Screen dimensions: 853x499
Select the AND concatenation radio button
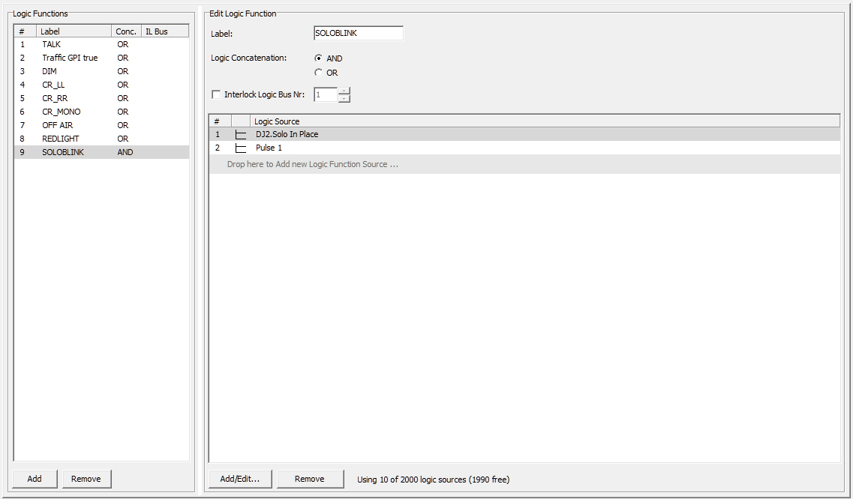[x=319, y=58]
